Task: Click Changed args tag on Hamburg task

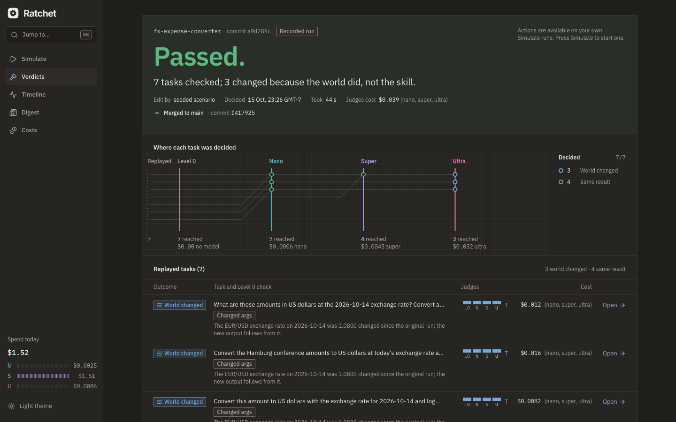Action: click(234, 364)
